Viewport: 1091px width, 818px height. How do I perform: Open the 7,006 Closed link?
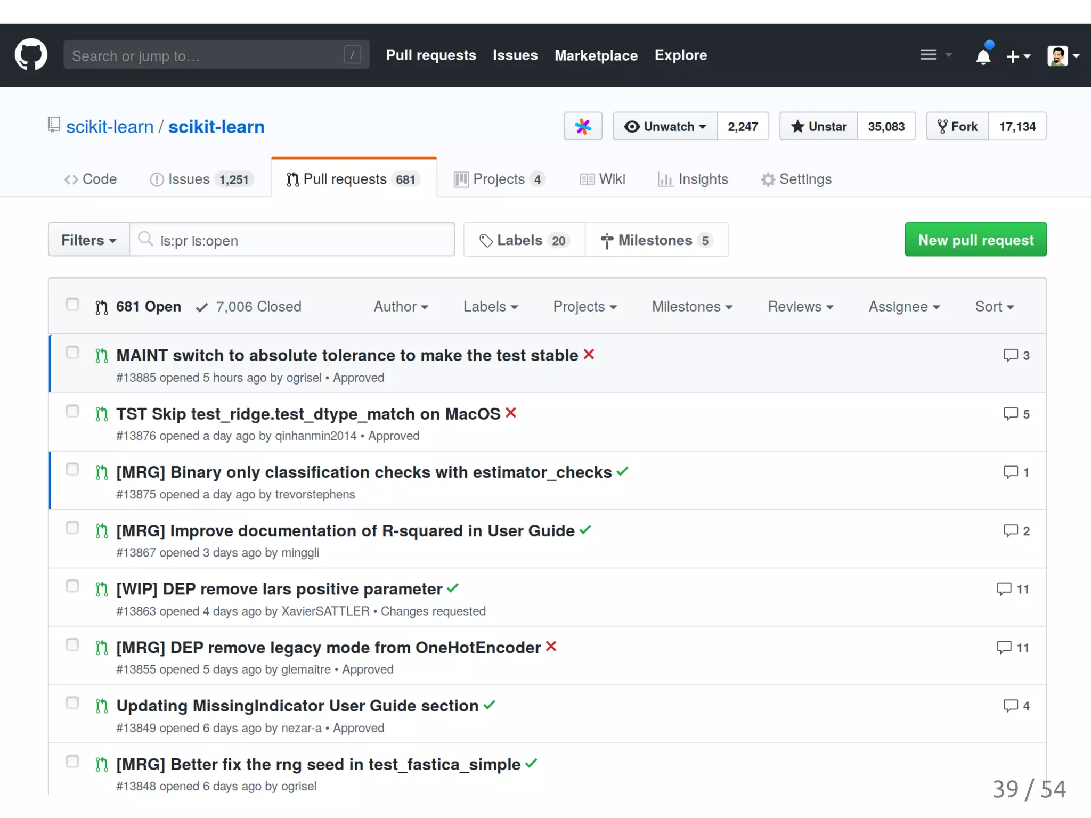point(249,307)
